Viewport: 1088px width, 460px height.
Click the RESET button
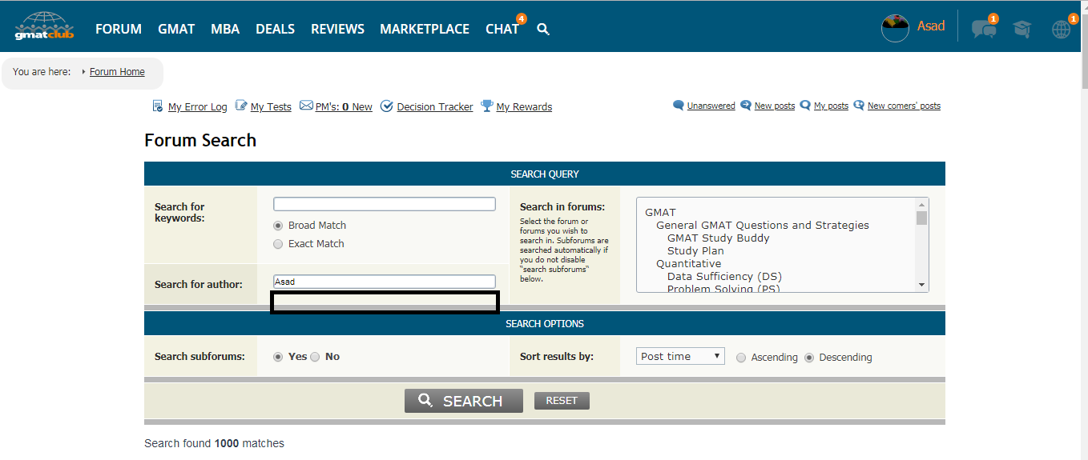point(562,401)
